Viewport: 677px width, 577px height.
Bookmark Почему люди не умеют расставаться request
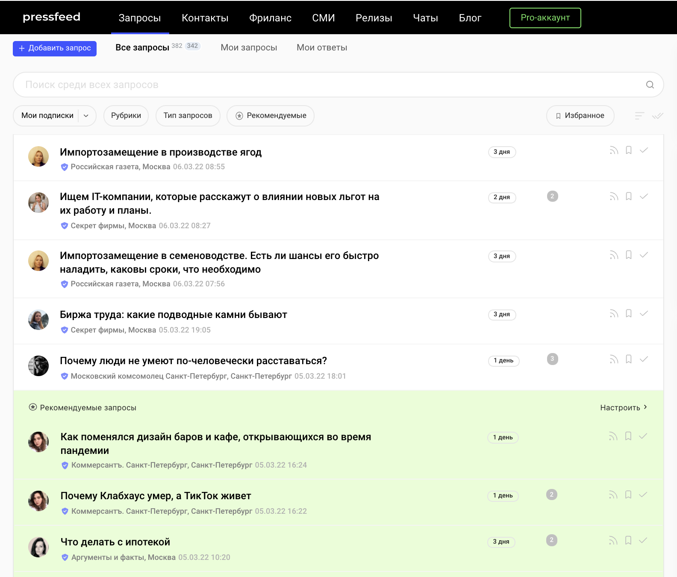629,359
